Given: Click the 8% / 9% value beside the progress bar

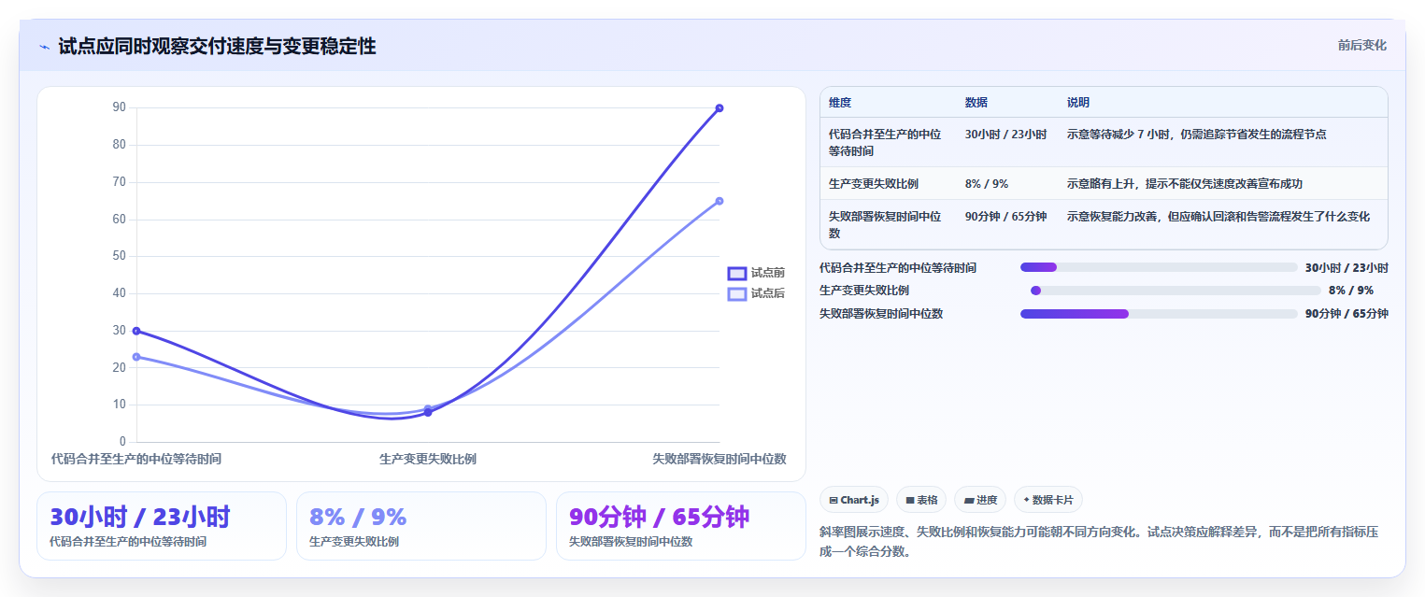Looking at the screenshot, I should 1351,291.
